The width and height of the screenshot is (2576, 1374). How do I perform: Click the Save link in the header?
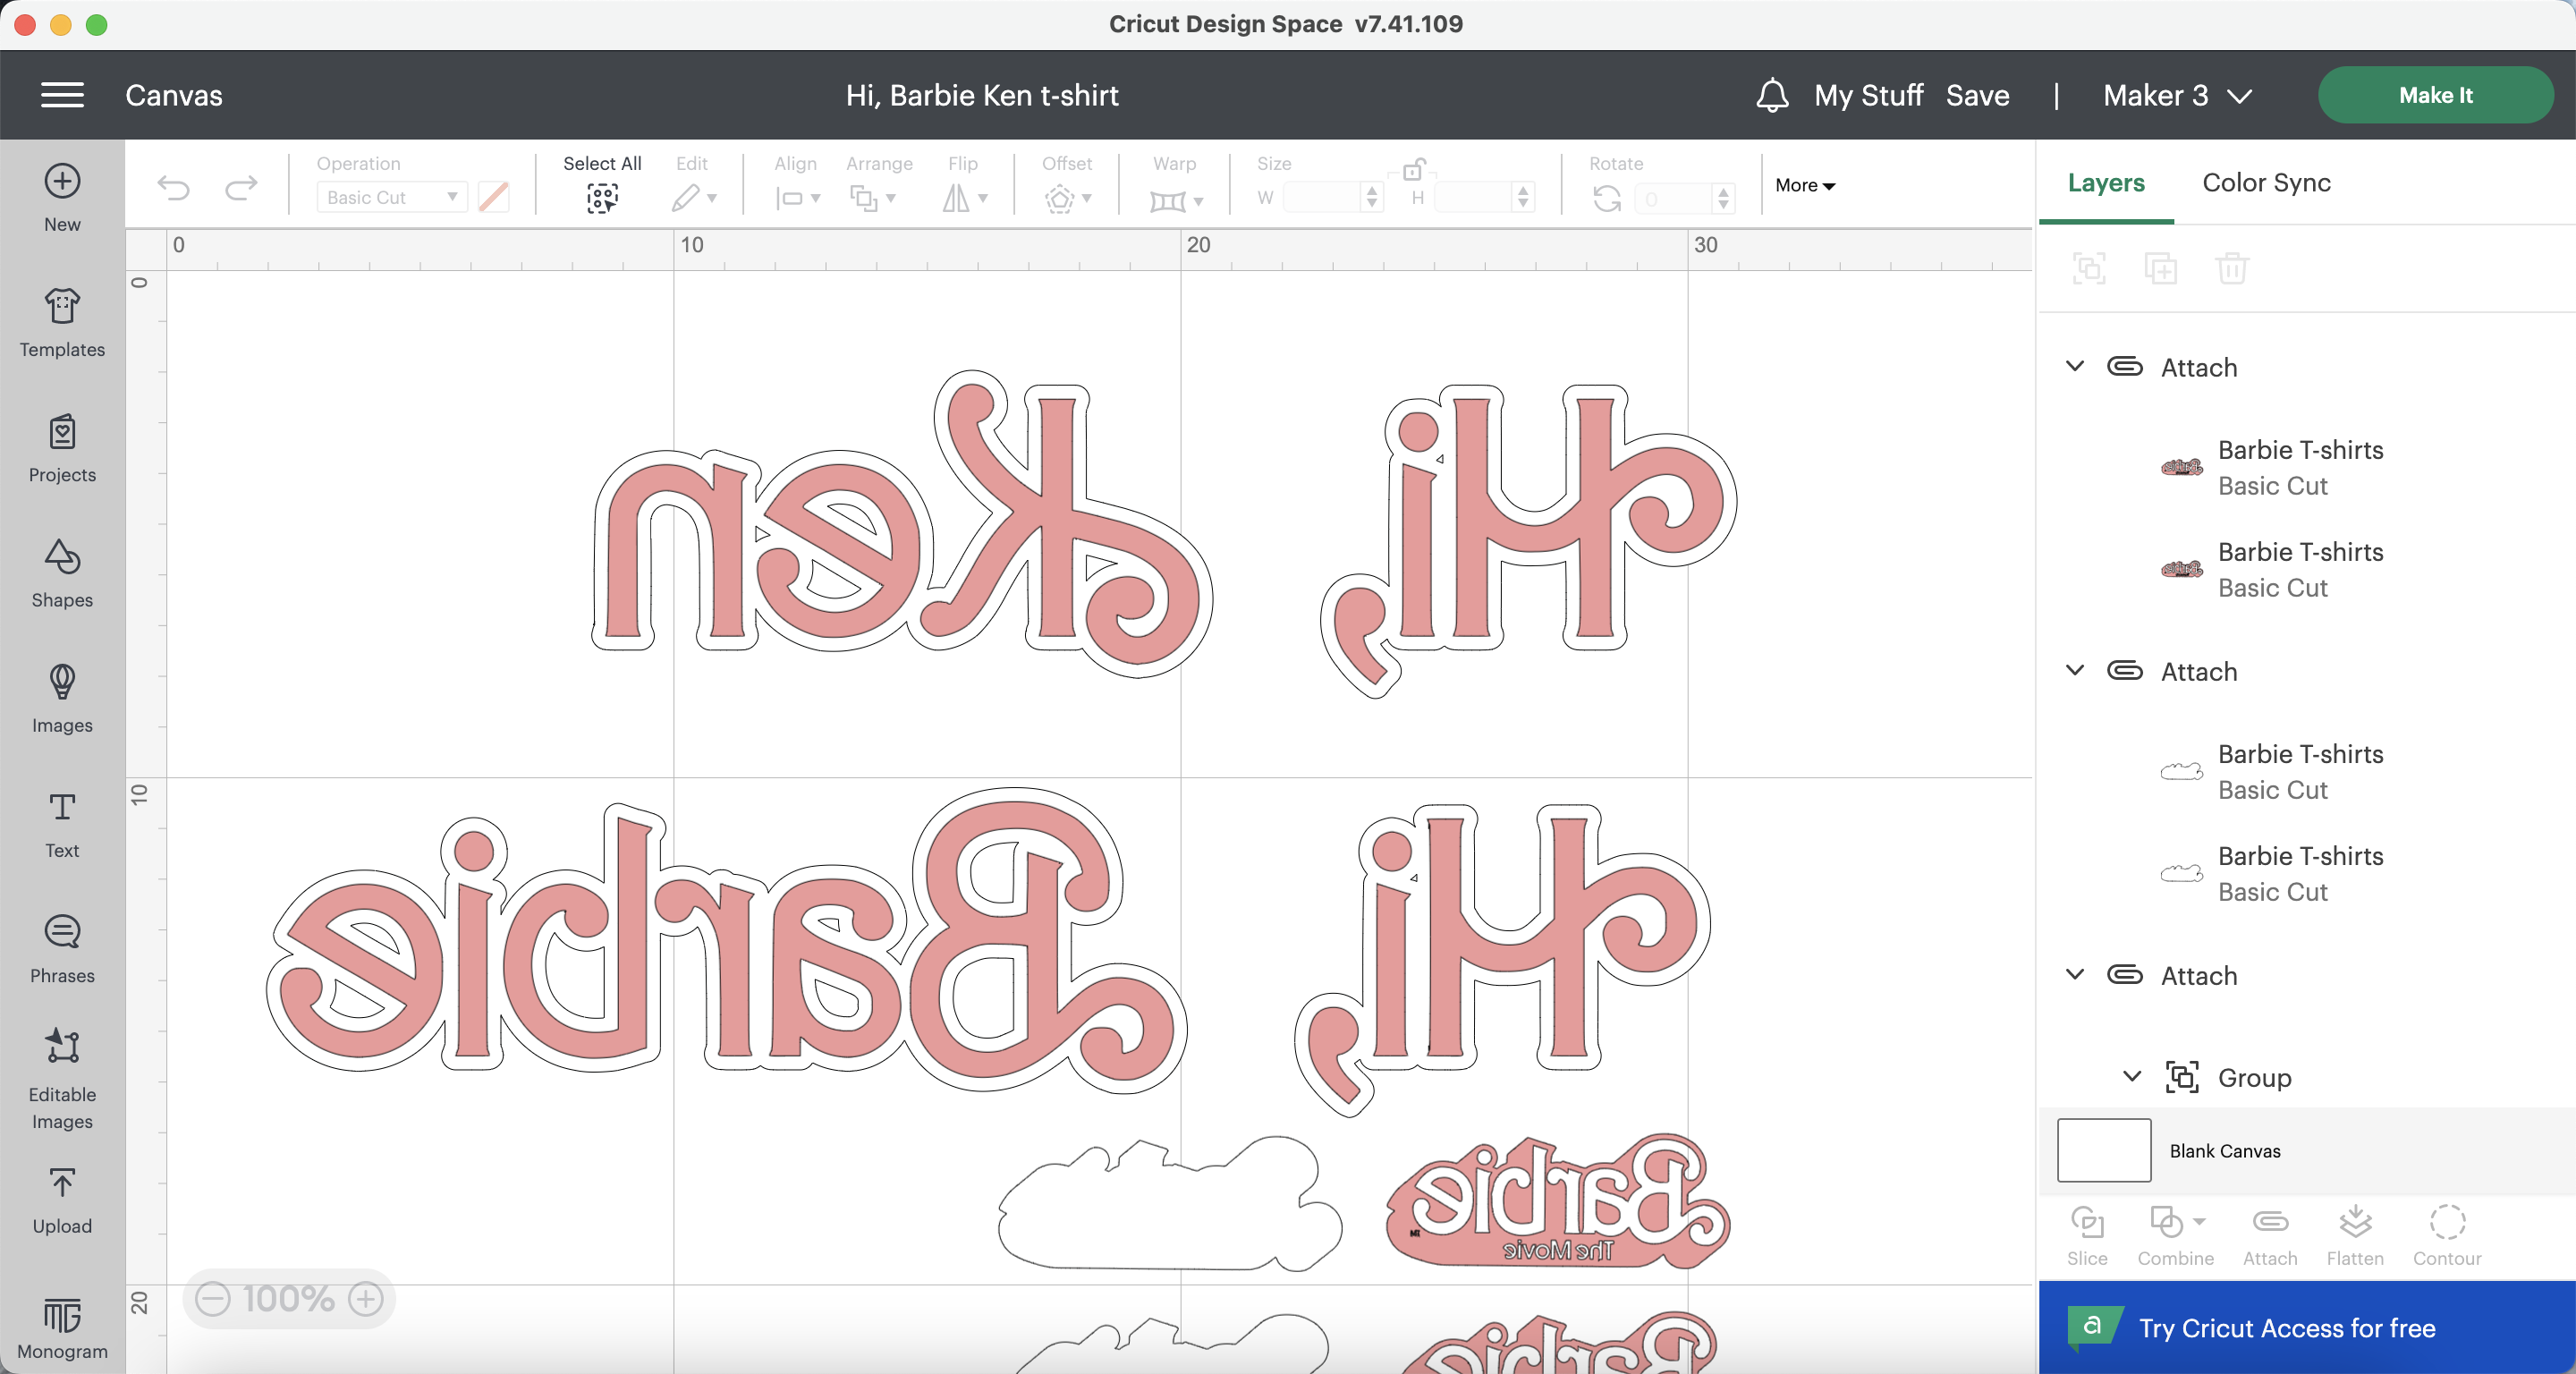[1977, 95]
